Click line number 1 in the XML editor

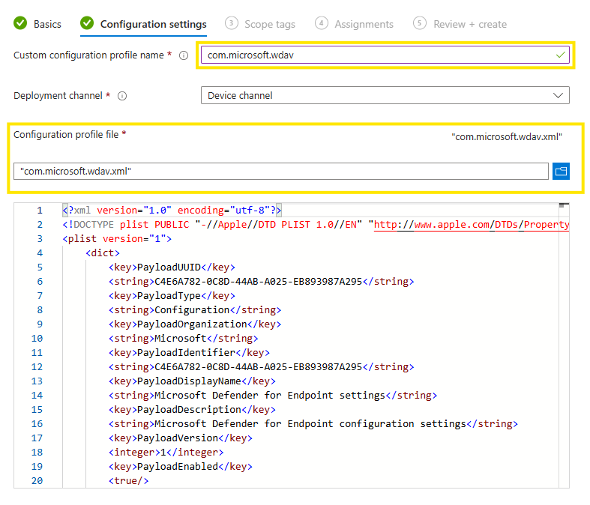pyautogui.click(x=40, y=211)
